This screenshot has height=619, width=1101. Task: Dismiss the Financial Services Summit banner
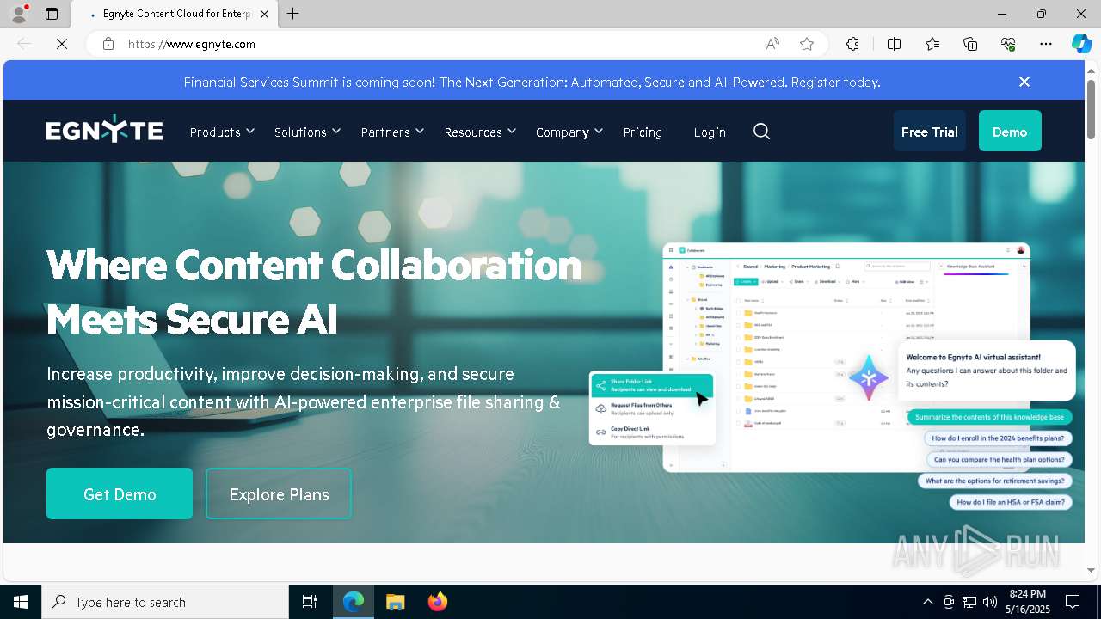click(x=1024, y=82)
